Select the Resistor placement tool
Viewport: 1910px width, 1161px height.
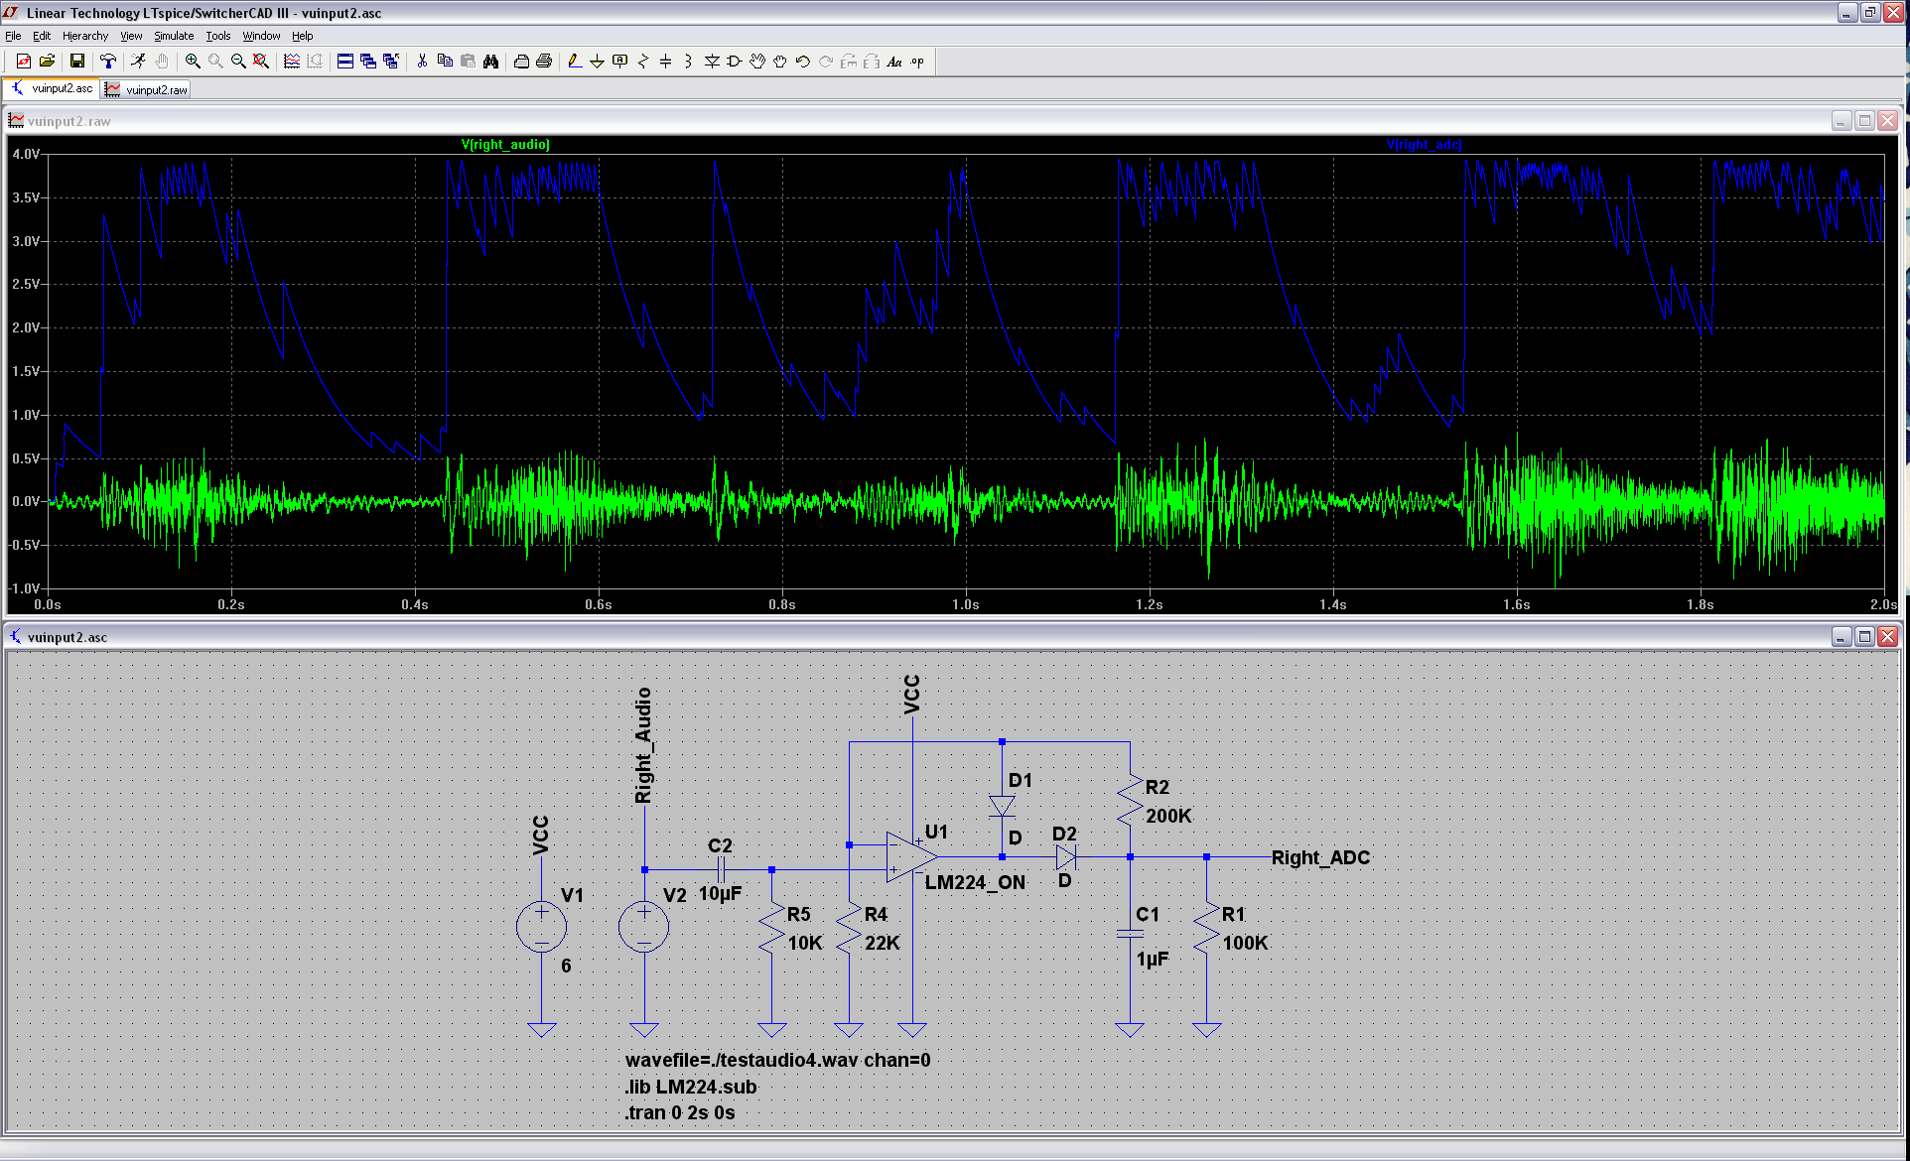click(x=642, y=62)
